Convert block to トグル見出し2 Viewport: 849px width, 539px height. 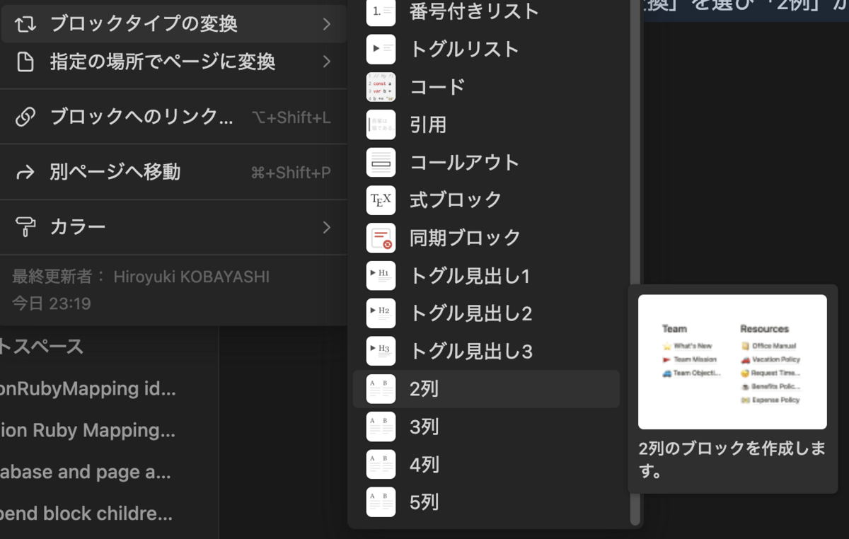click(x=486, y=313)
